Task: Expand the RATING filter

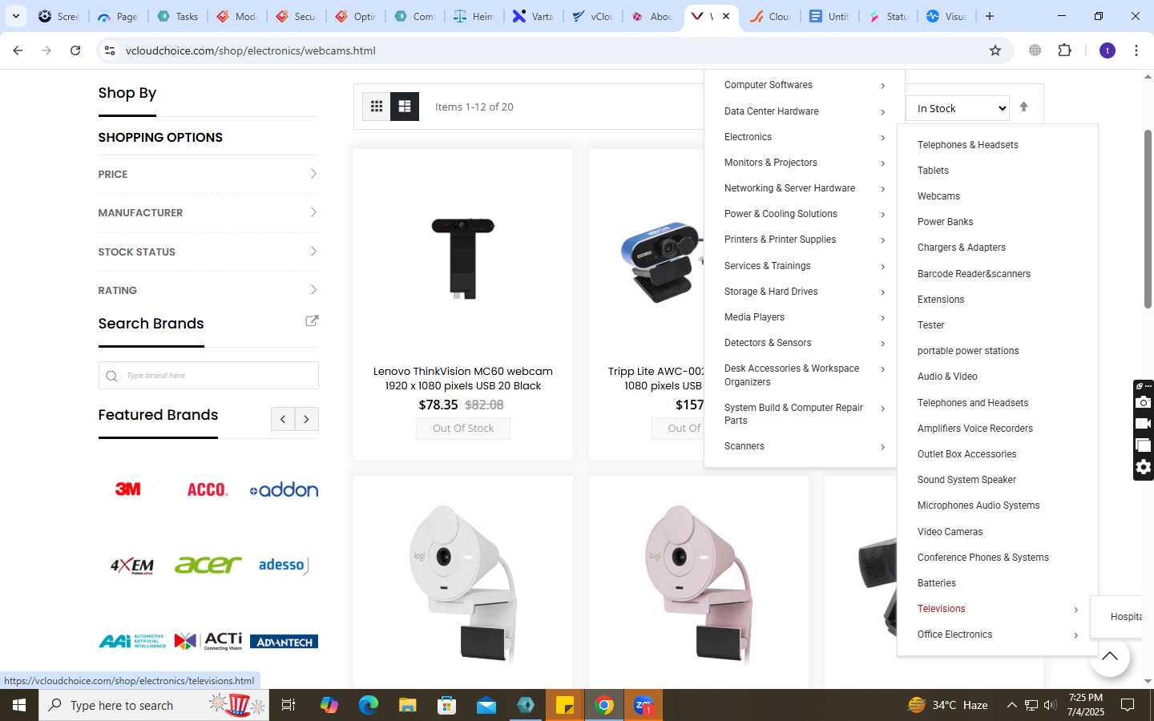Action: tap(208, 290)
